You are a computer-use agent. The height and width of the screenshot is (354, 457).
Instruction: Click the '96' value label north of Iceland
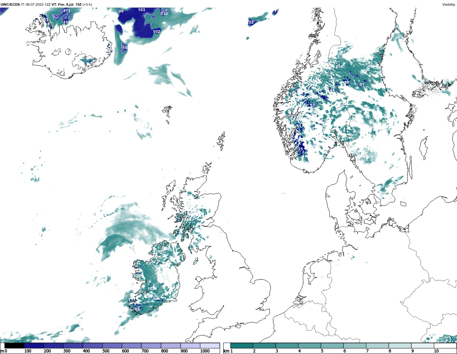(121, 11)
